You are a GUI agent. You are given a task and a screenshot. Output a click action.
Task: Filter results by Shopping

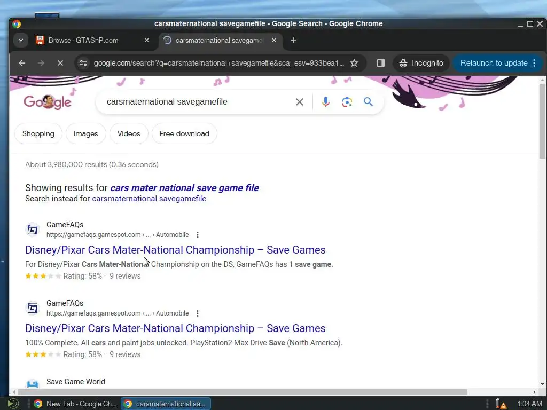[x=38, y=133]
